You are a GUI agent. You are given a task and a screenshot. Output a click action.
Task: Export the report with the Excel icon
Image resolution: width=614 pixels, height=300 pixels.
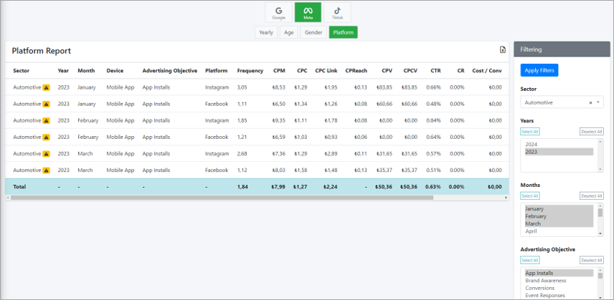click(x=502, y=49)
